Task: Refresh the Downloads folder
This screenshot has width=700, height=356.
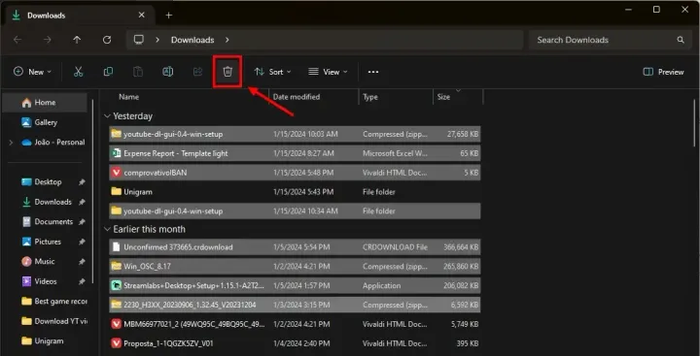Action: pos(107,40)
